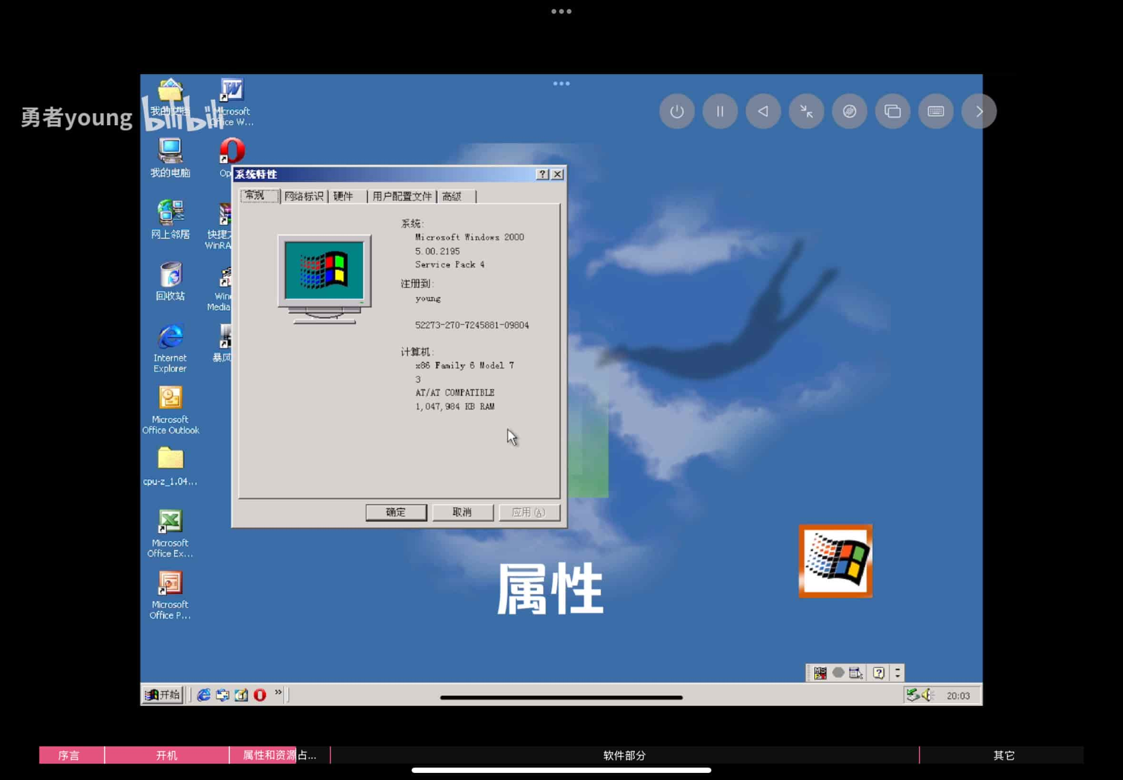Confirm with the 确定 button
1123x780 pixels.
coord(396,512)
